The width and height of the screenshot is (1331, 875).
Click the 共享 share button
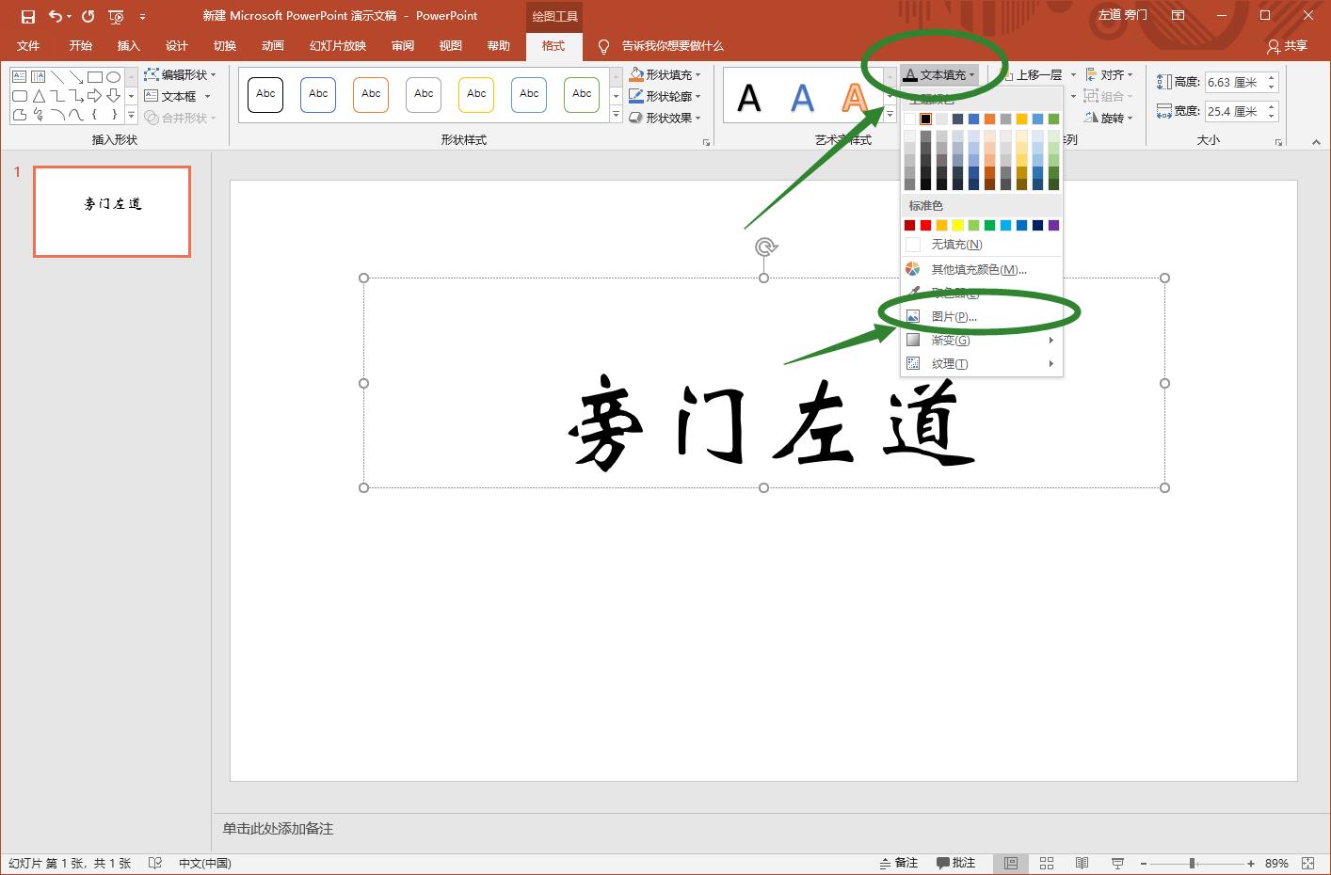1287,46
